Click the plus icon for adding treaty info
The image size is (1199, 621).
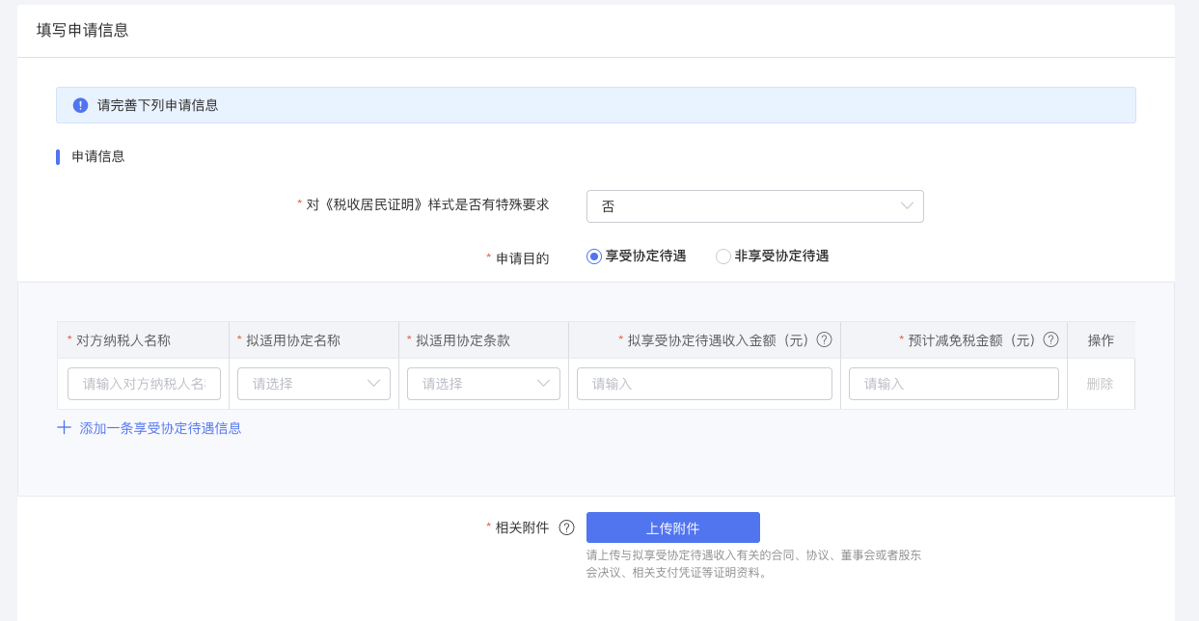pos(64,427)
